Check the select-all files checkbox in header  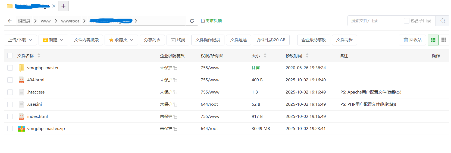tap(10, 56)
